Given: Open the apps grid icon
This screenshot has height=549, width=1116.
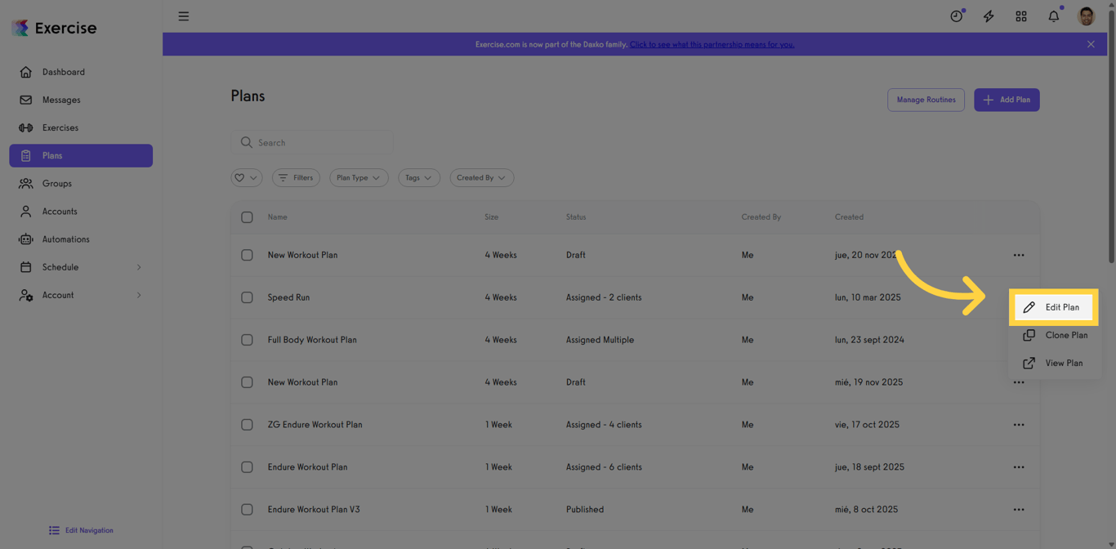Looking at the screenshot, I should coord(1021,16).
